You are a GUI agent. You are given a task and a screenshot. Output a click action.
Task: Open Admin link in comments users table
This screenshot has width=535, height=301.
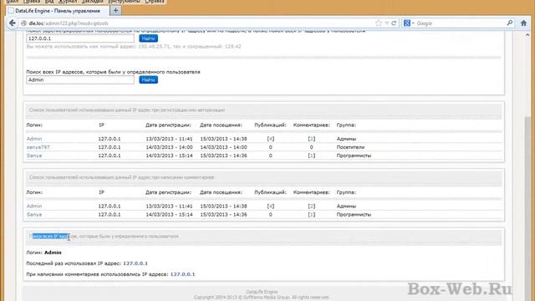pos(34,207)
